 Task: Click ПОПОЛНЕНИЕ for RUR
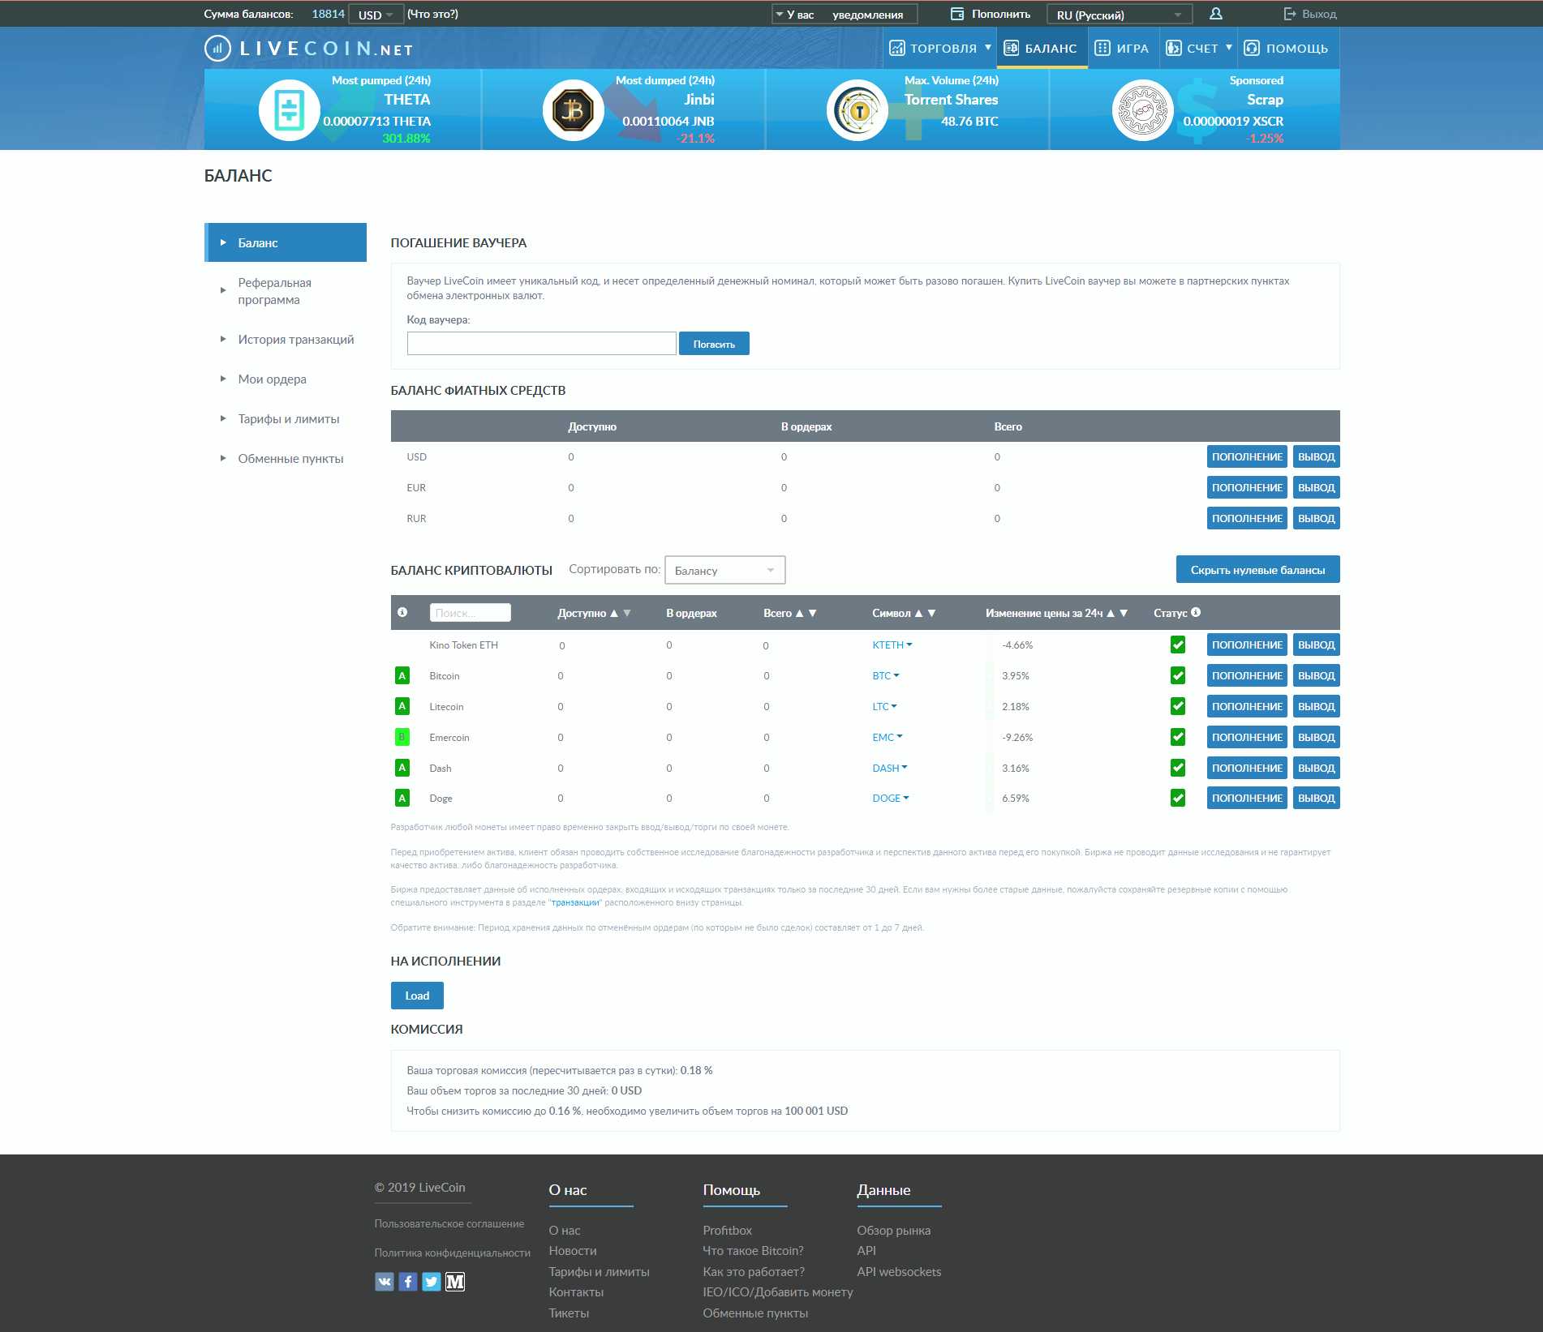tap(1247, 518)
